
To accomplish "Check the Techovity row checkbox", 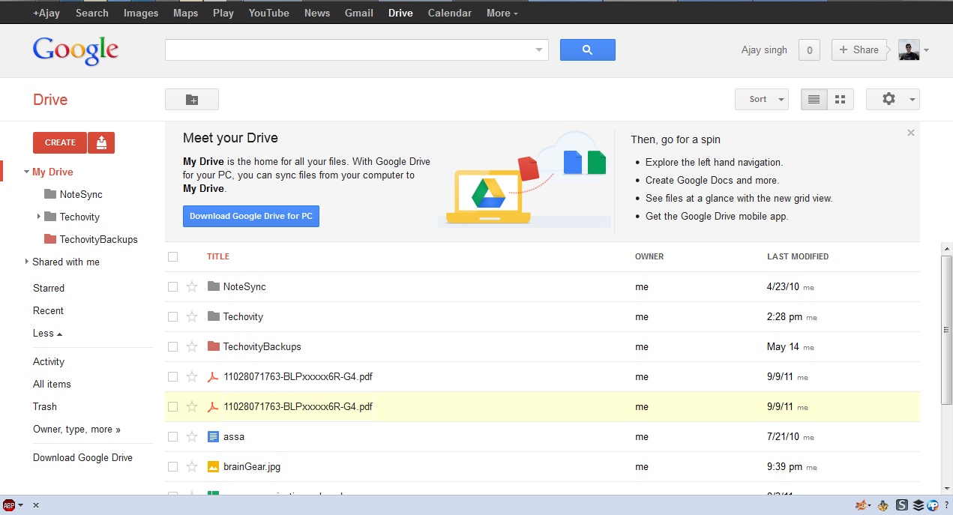I will click(x=172, y=316).
